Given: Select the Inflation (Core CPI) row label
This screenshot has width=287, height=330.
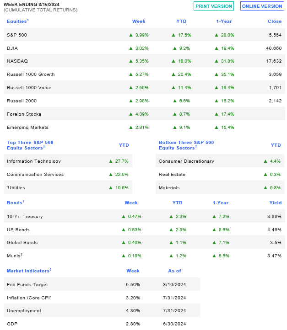Looking at the screenshot, I should tap(29, 298).
